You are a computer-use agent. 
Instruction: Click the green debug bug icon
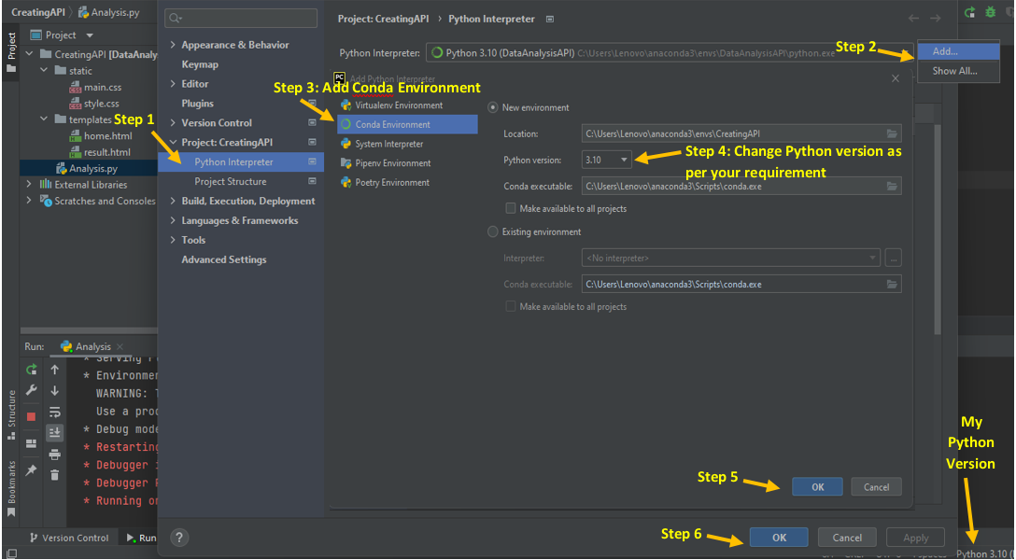click(x=991, y=11)
